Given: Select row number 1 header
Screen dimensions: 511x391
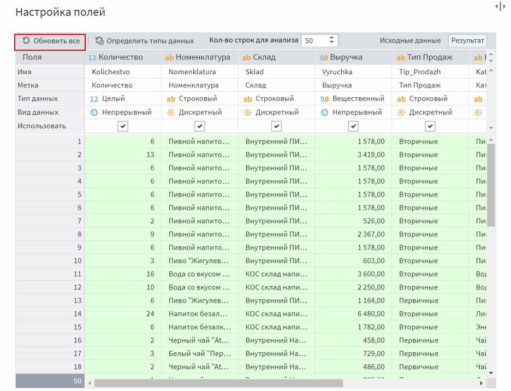Looking at the screenshot, I should click(50, 141).
